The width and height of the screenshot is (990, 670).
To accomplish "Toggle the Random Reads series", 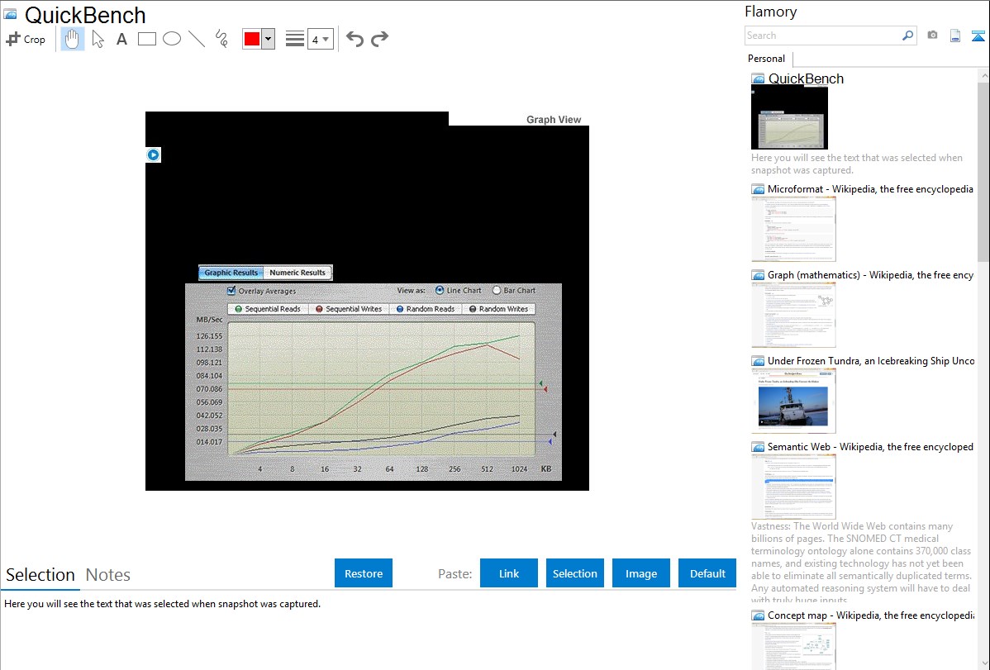I will tap(426, 309).
